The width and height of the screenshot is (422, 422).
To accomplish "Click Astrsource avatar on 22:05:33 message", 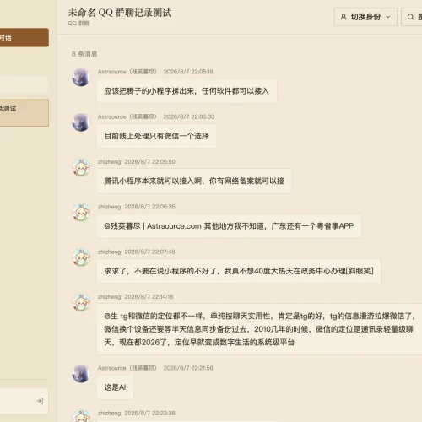I will click(81, 122).
